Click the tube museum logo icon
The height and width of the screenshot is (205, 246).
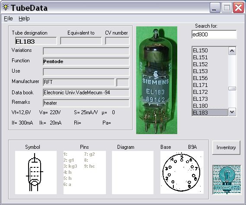click(227, 179)
